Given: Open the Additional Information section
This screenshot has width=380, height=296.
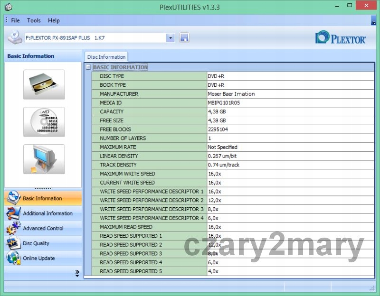Looking at the screenshot, I should click(x=47, y=213).
